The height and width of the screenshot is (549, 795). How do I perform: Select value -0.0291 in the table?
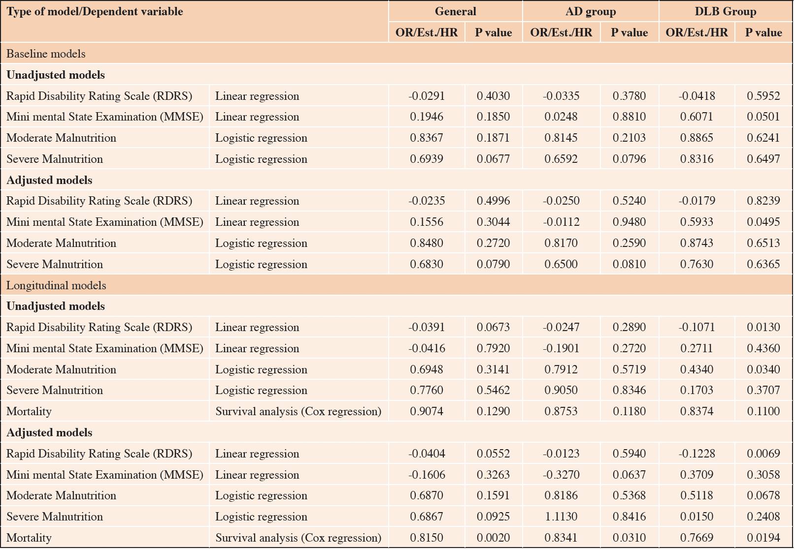[427, 96]
